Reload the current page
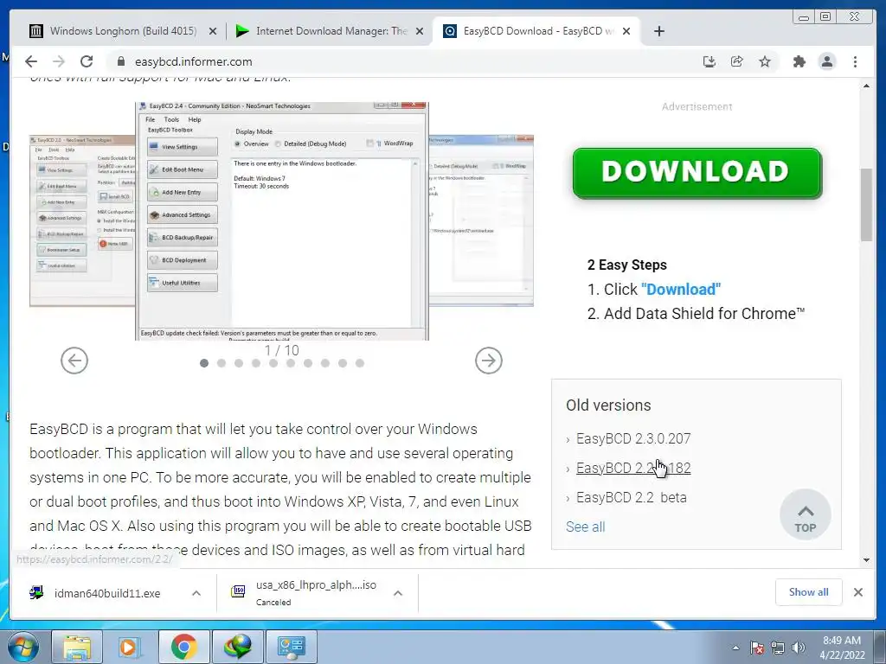Viewport: 886px width, 664px height. point(87,61)
